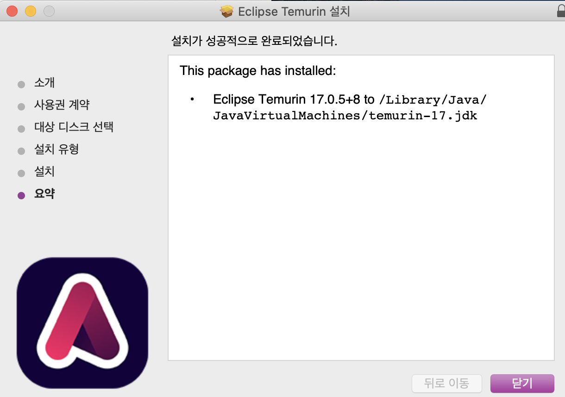The height and width of the screenshot is (397, 565).
Task: Click the Eclipse Temurin 설치 window title
Action: click(x=294, y=11)
